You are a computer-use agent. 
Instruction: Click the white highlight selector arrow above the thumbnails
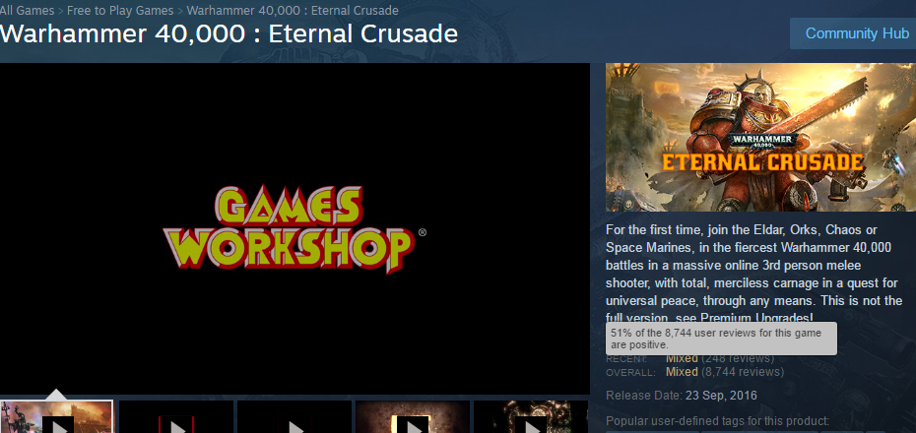[x=56, y=395]
